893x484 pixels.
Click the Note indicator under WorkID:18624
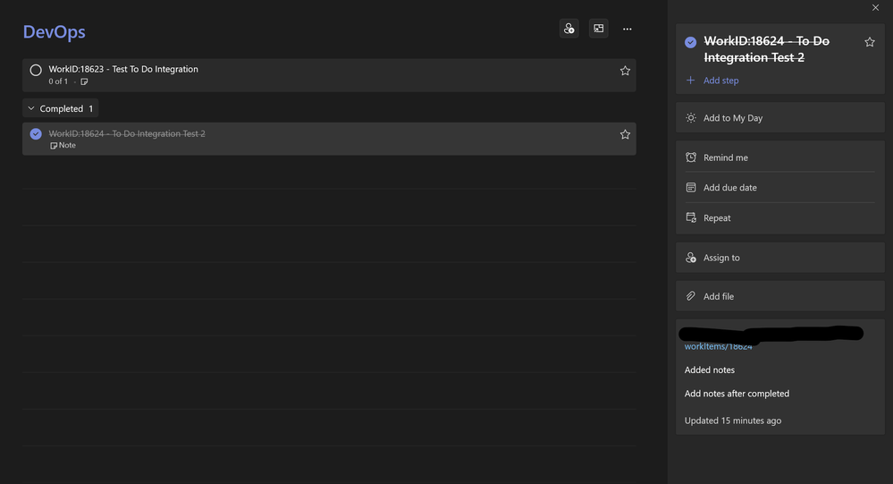63,145
